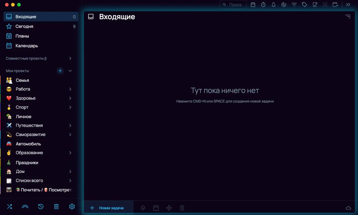Switch to the Календарь view
The height and width of the screenshot is (215, 358).
pos(27,46)
